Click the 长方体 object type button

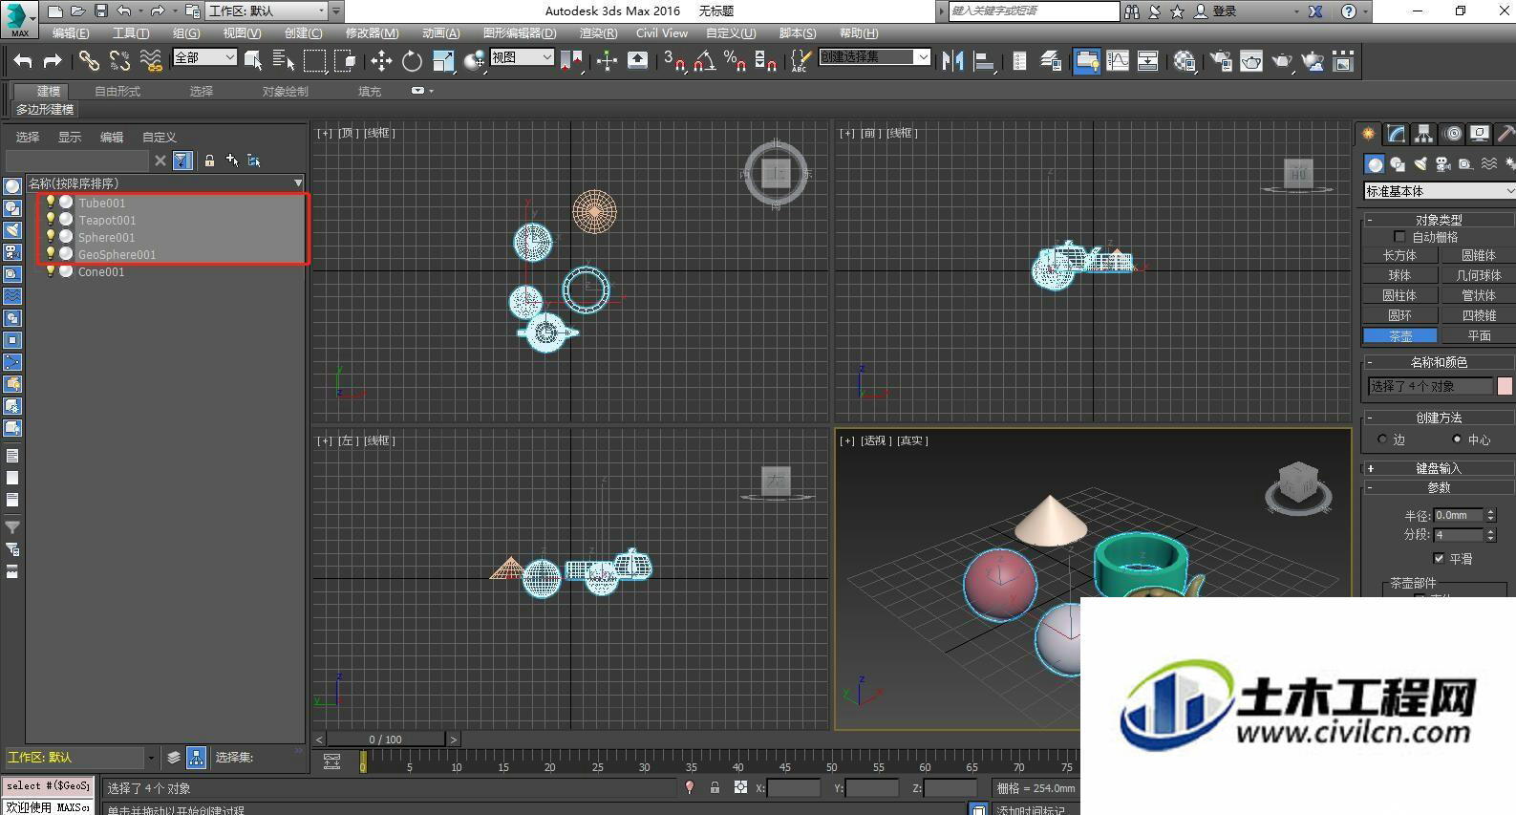1399,255
